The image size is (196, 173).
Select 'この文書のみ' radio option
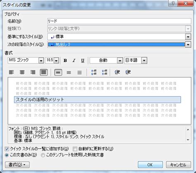(x=7, y=155)
